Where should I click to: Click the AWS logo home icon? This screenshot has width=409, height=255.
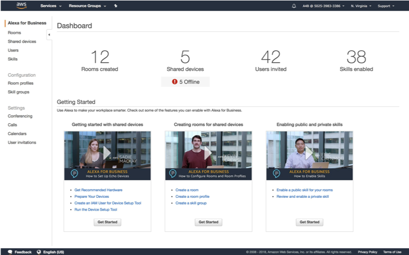(x=21, y=6)
